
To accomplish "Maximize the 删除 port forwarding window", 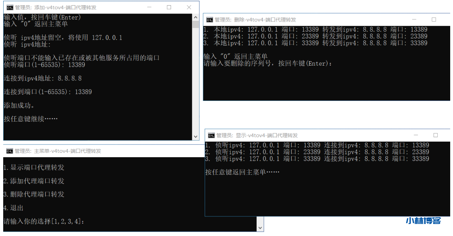I will [x=434, y=20].
